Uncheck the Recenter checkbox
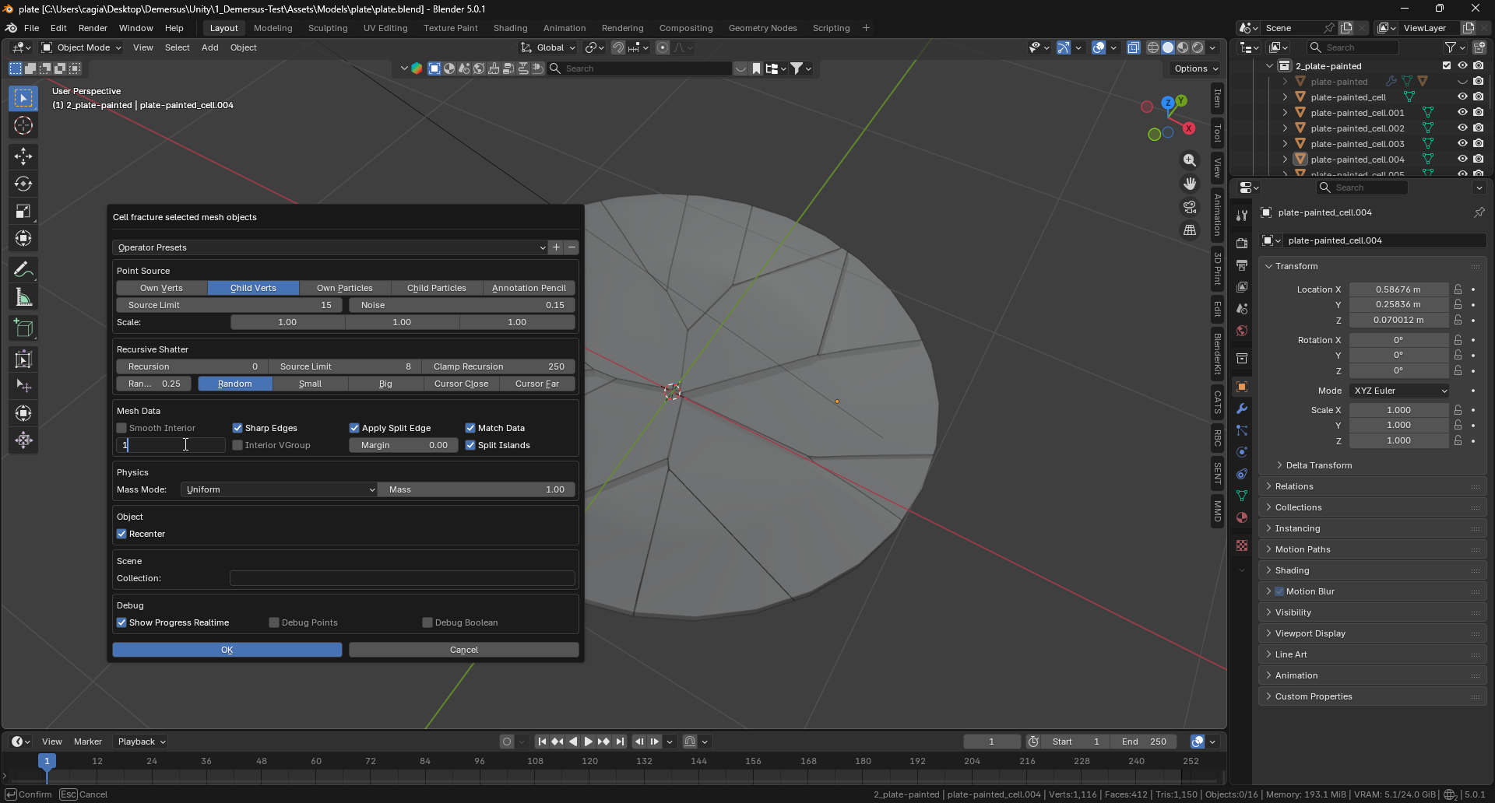 point(122,534)
